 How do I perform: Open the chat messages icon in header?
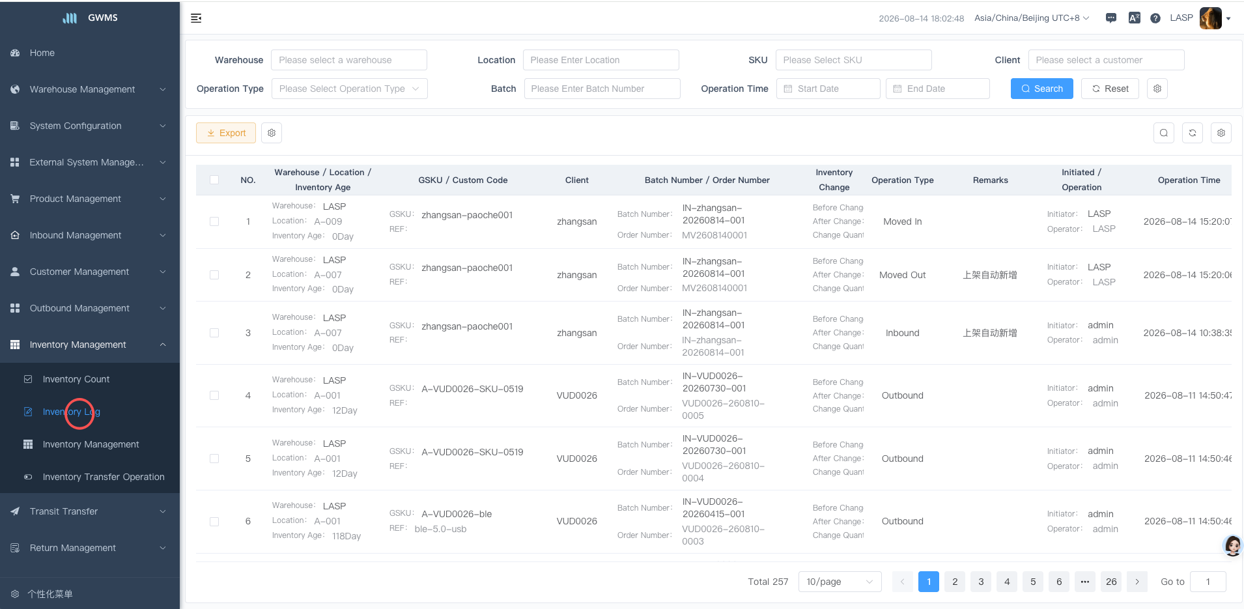(x=1111, y=18)
